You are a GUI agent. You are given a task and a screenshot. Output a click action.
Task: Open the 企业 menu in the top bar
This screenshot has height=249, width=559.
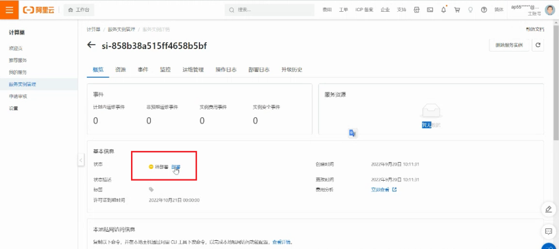click(x=385, y=10)
